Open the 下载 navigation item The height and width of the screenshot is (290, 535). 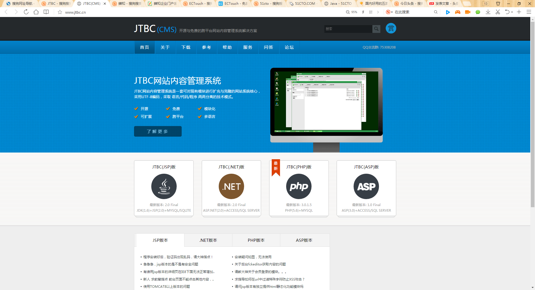[186, 47]
